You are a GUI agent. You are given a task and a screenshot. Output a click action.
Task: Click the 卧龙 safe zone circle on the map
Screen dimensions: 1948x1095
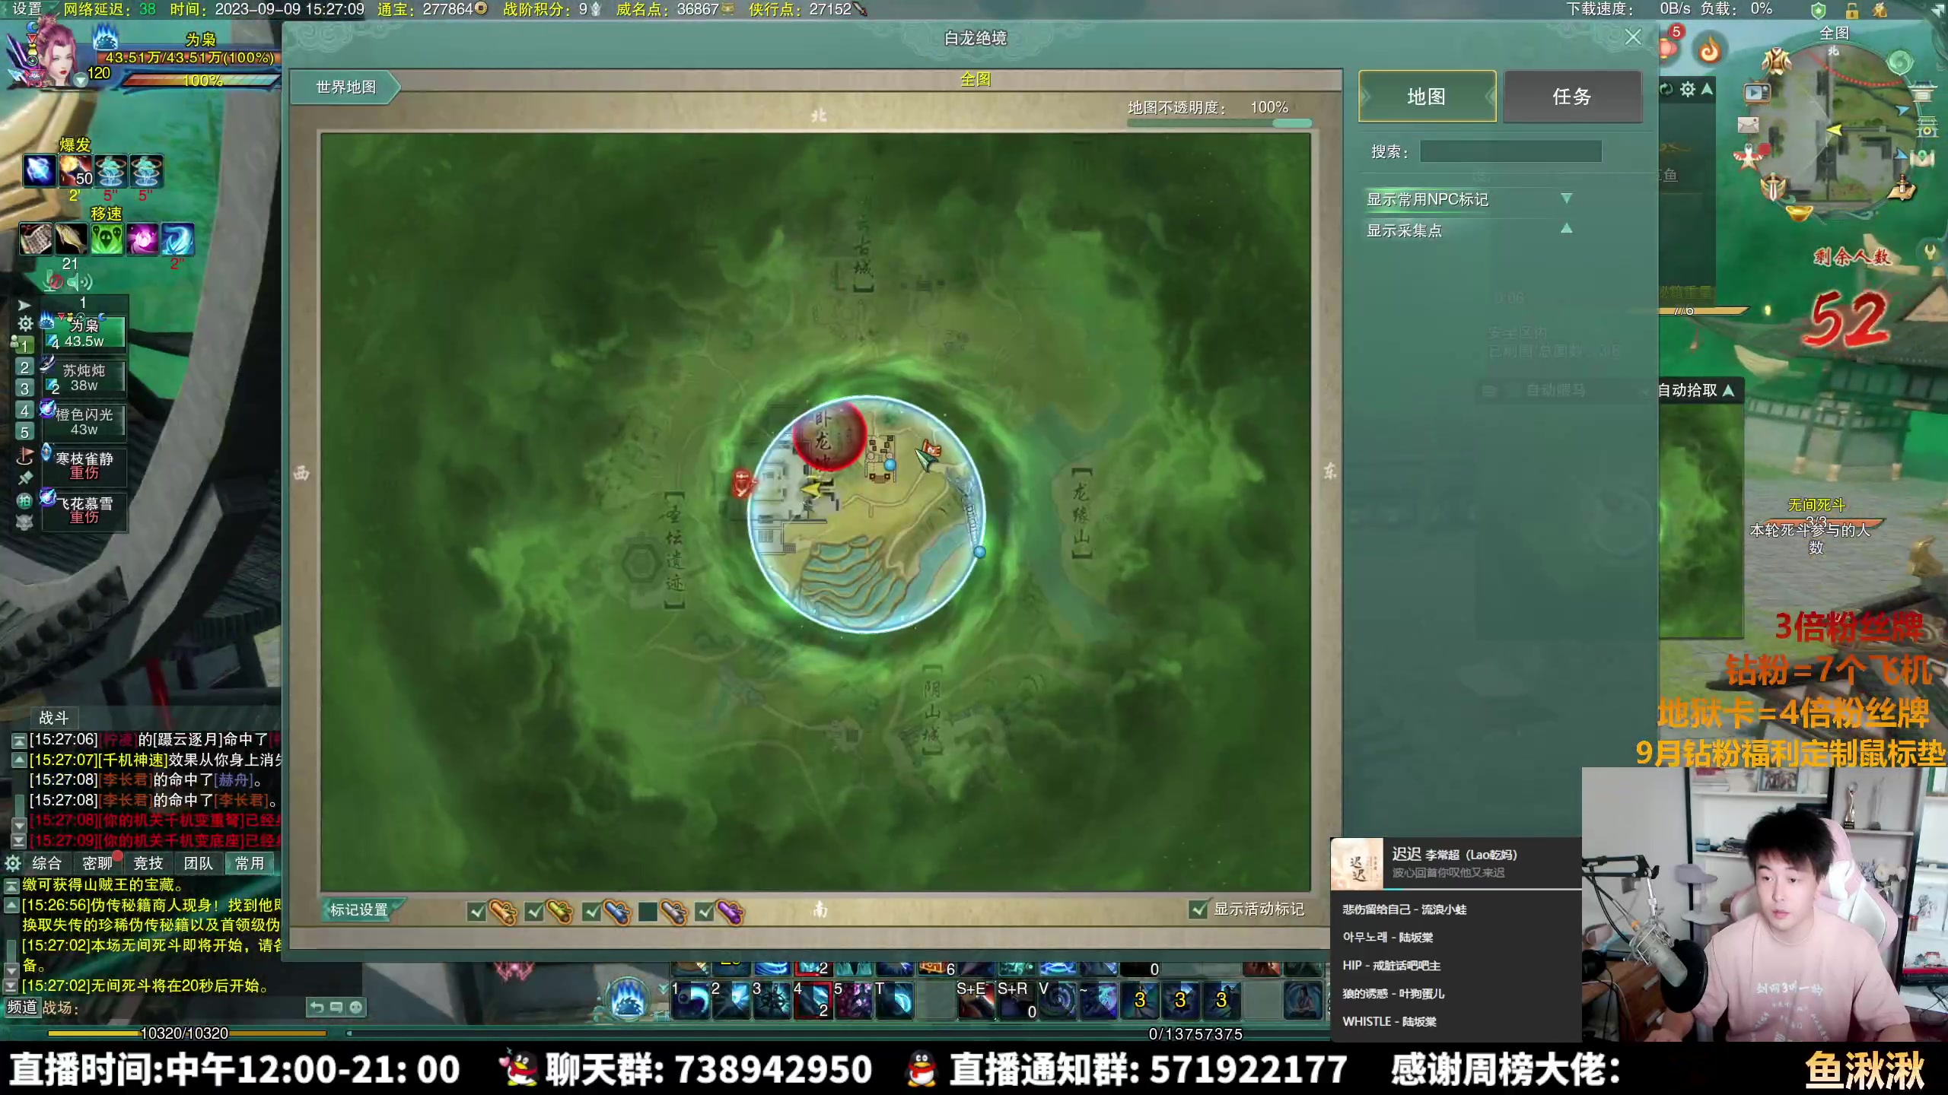point(828,436)
